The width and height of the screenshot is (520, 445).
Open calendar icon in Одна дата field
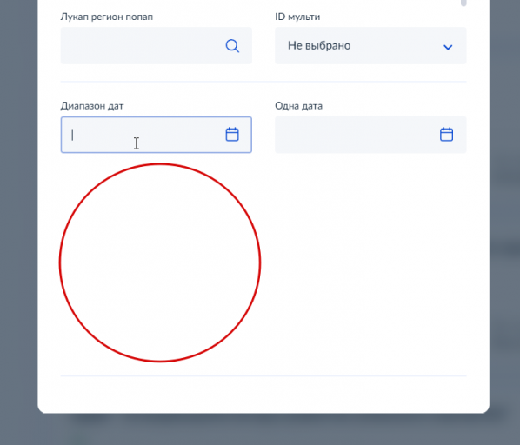coord(446,134)
